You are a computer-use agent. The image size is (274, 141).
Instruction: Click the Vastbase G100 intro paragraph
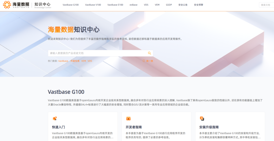coord(155,103)
